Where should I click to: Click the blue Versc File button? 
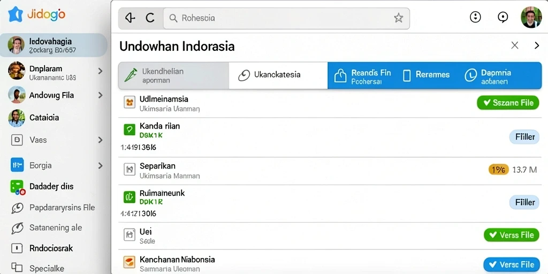511,264
